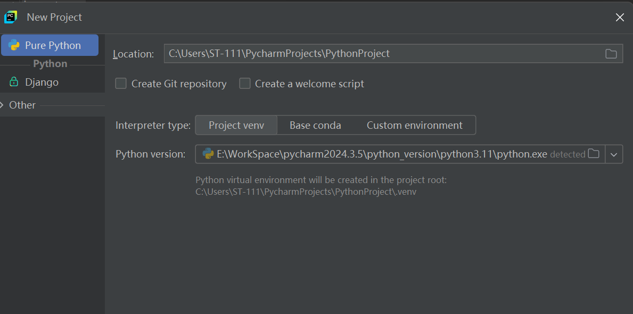Expand the Other project category

[x=2, y=105]
